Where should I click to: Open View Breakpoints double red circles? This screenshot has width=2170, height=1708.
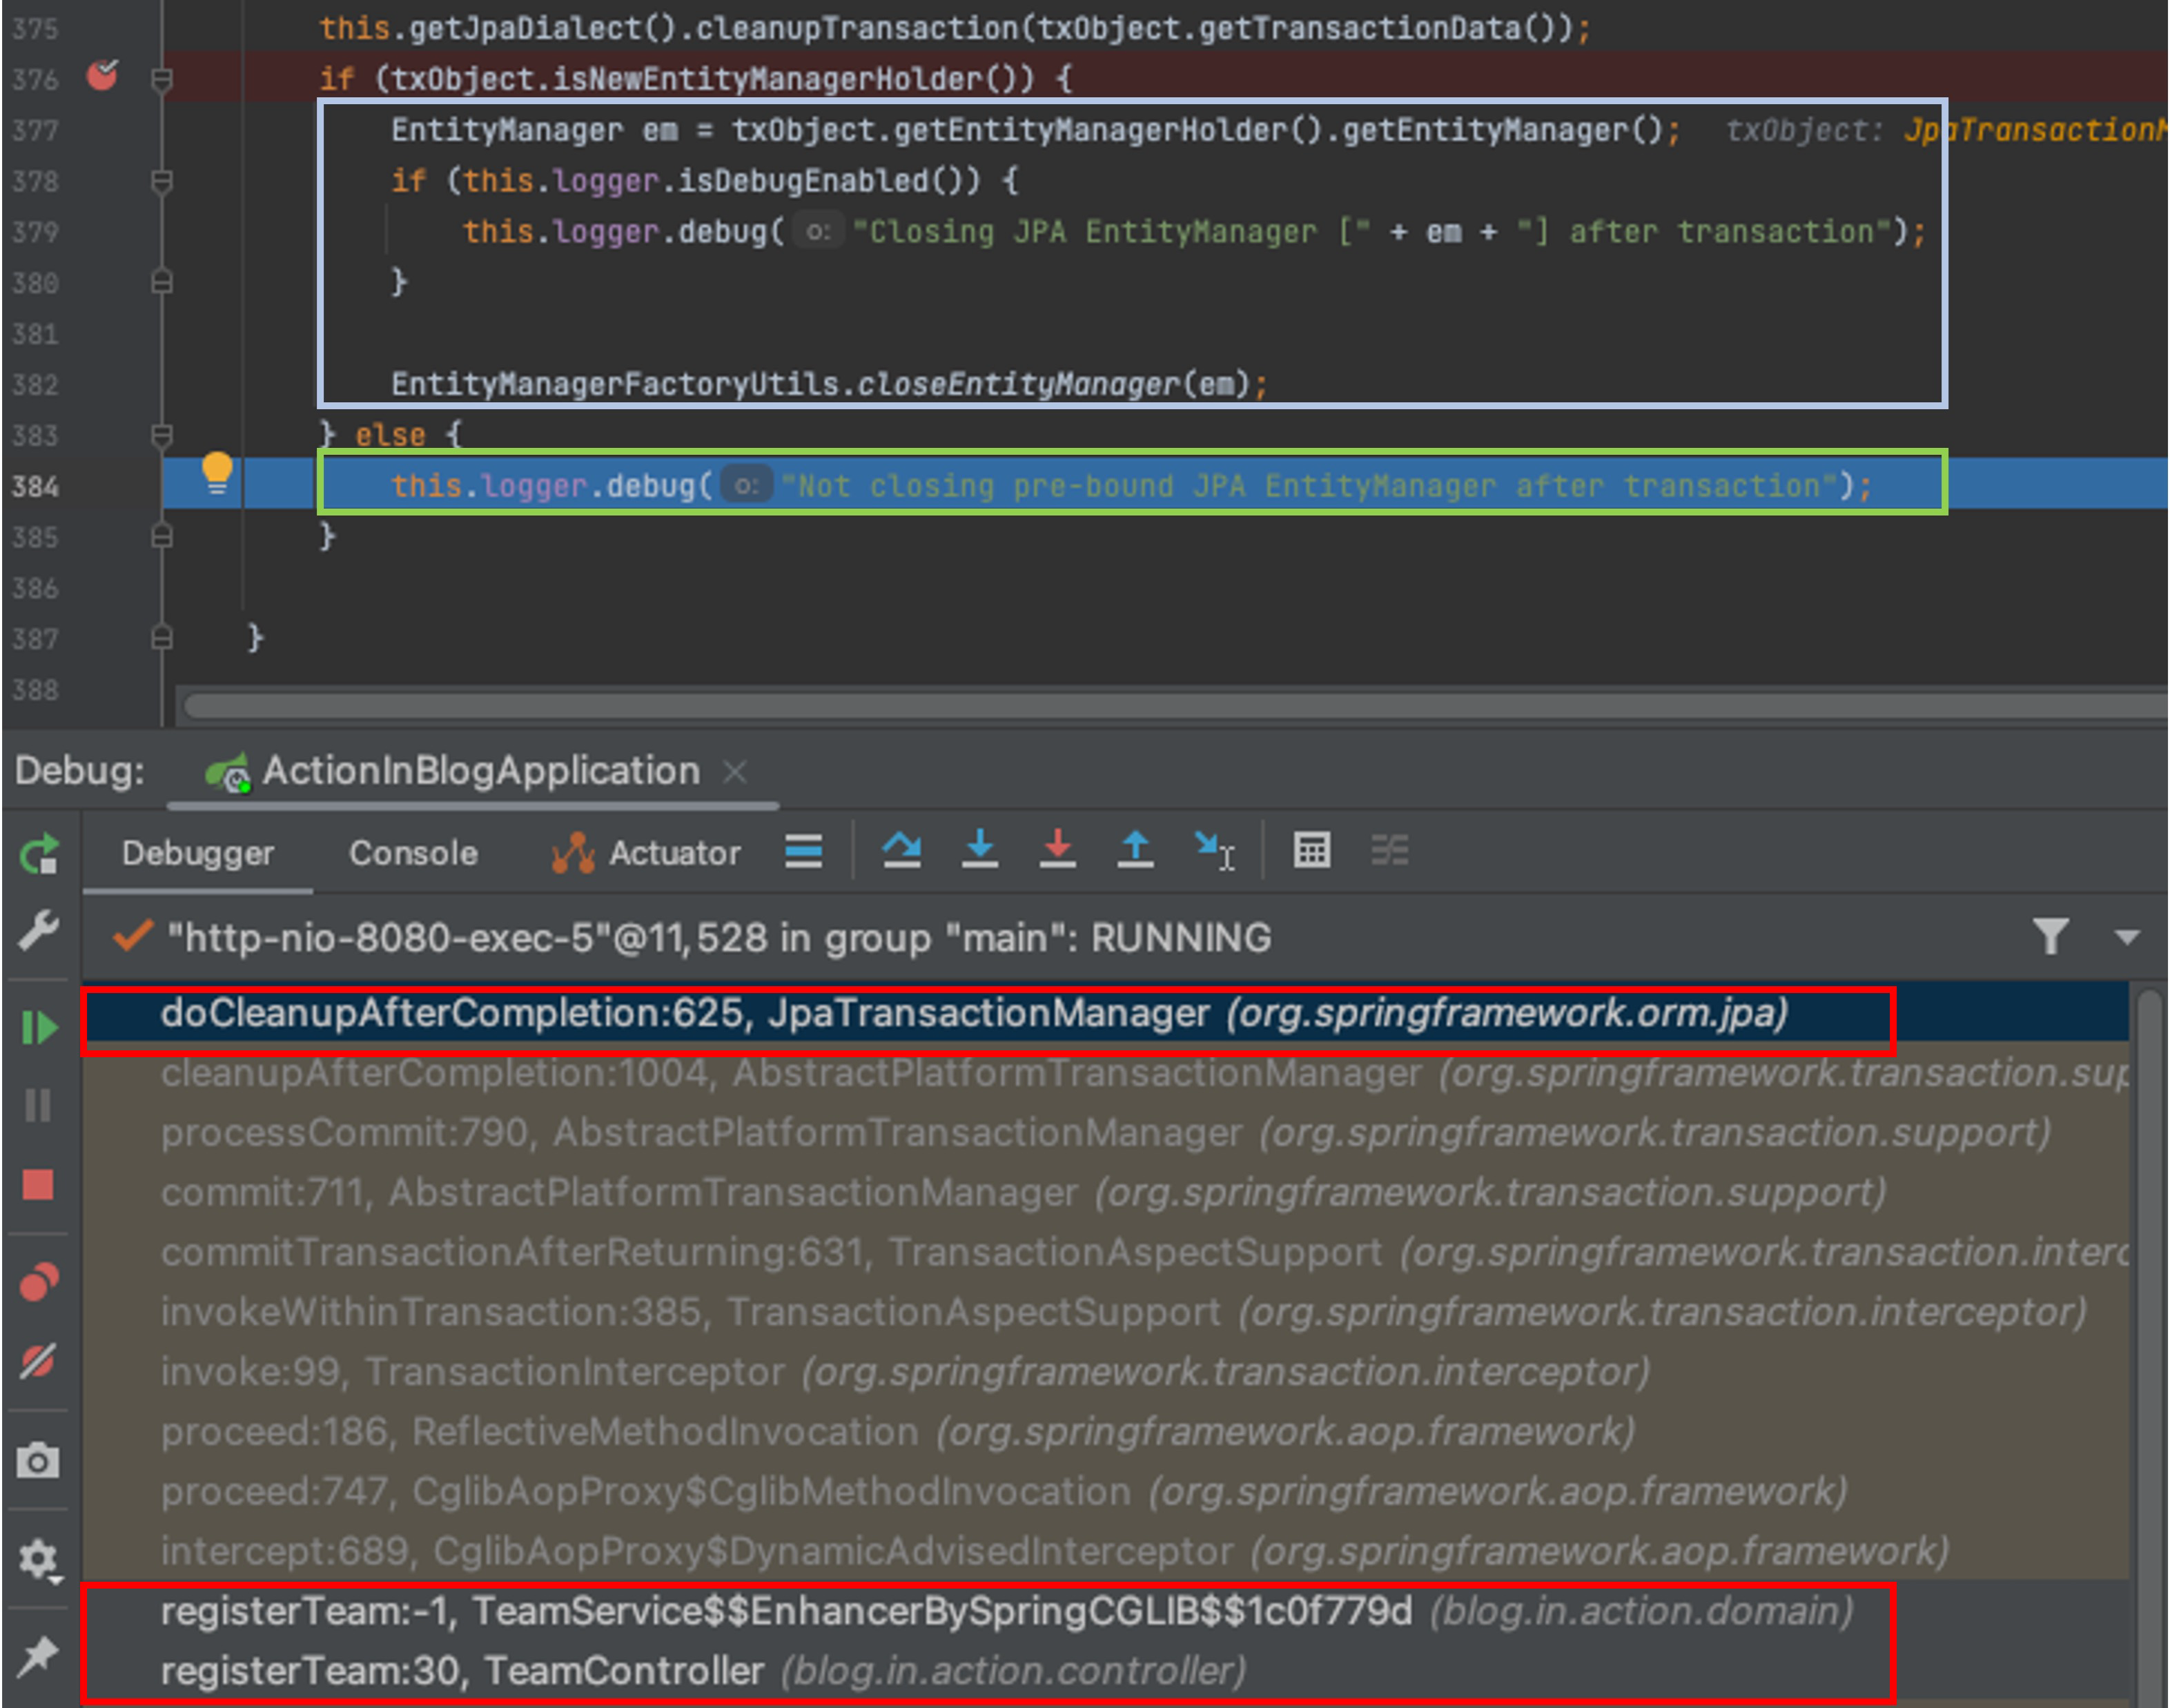tap(39, 1282)
